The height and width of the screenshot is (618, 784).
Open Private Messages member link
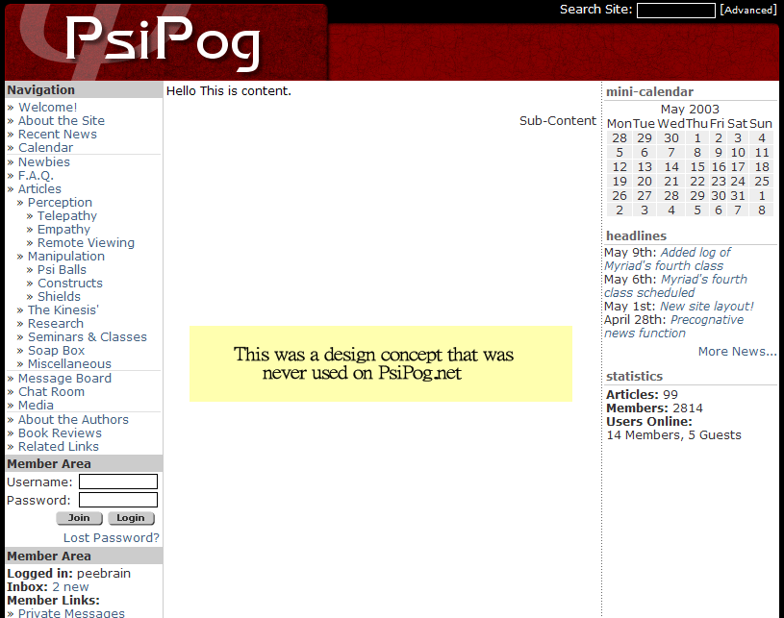71,613
